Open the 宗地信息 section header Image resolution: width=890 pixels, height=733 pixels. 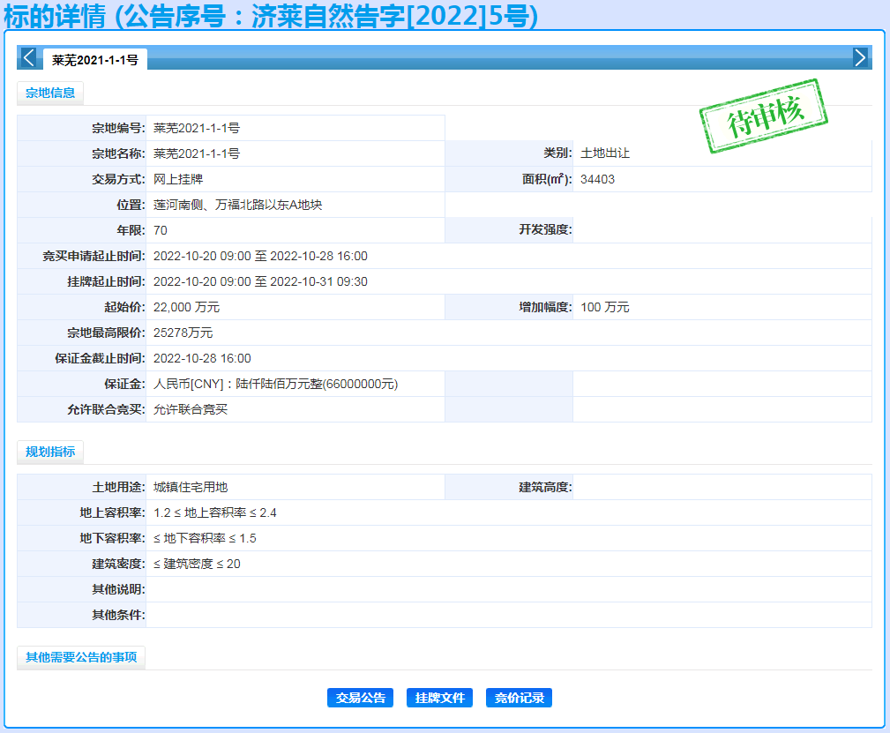(50, 93)
